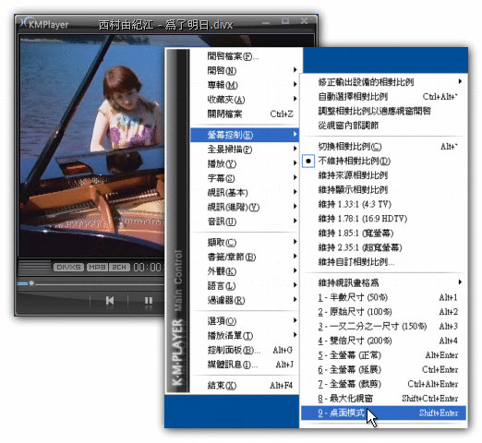Viewport: 482px width, 443px height.
Task: Select 2 - 原始尺寸 (100%) size
Action: (383, 312)
